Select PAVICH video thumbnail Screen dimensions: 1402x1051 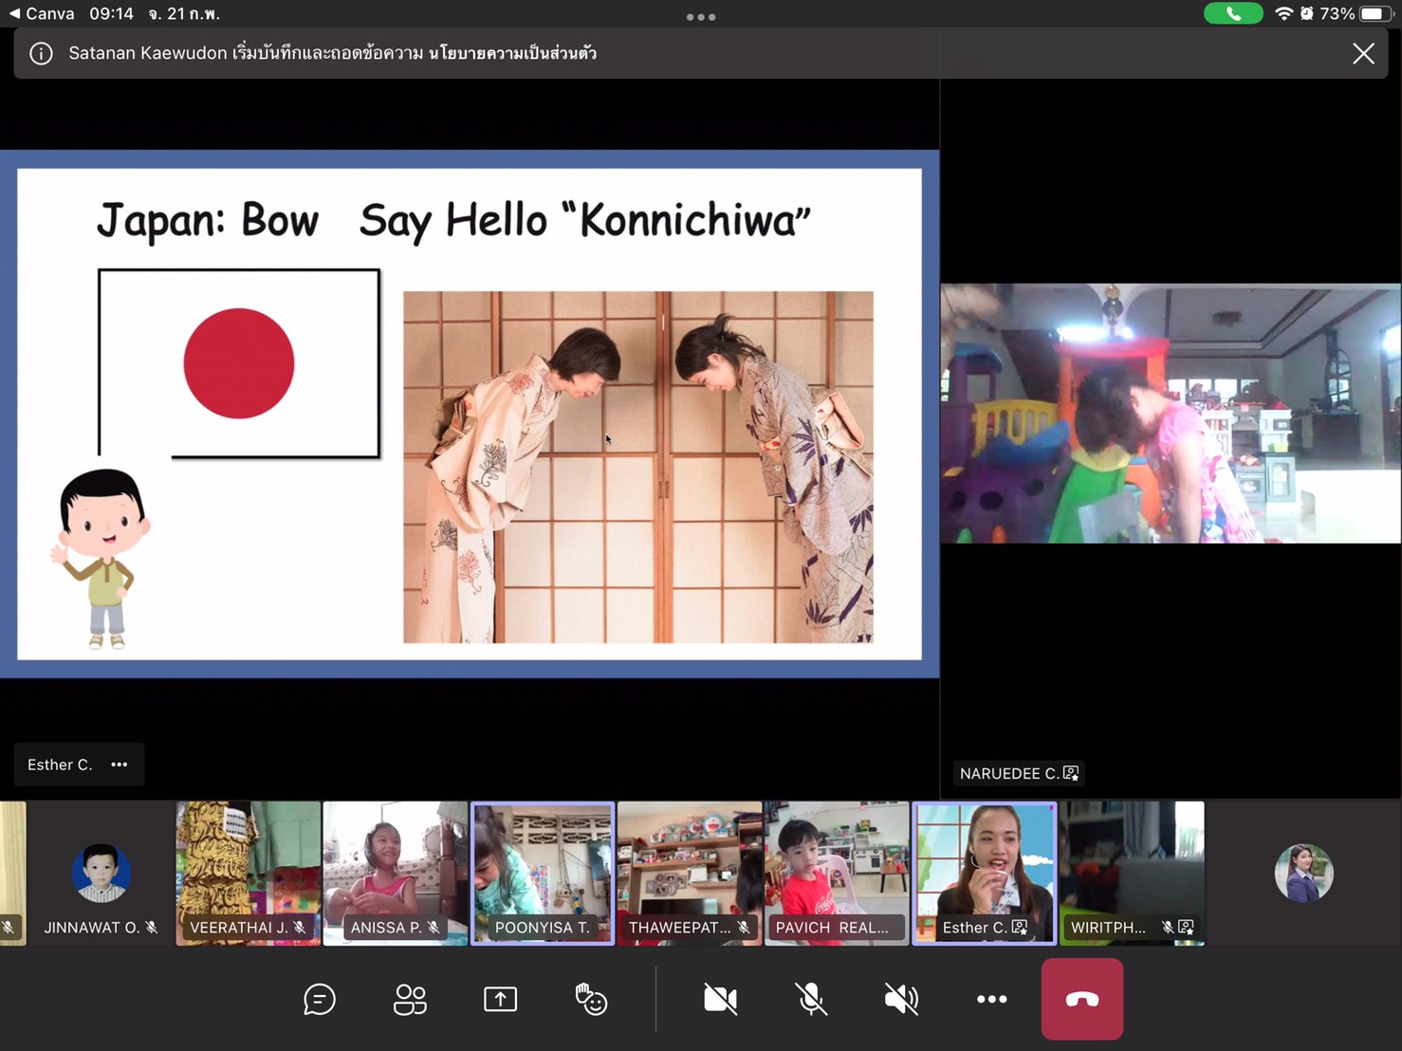[x=837, y=873]
